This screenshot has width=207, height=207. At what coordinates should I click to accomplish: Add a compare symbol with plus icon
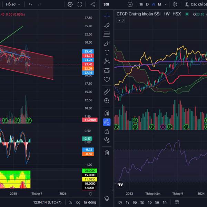click(x=130, y=4)
